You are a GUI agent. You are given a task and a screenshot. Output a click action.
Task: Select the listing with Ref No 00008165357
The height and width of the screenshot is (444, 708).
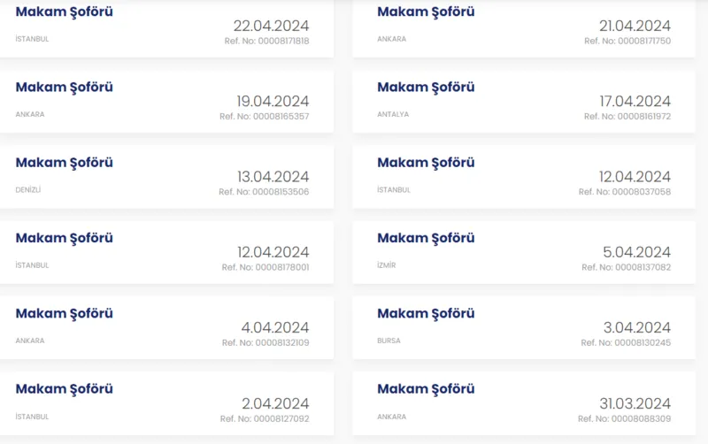tap(166, 102)
